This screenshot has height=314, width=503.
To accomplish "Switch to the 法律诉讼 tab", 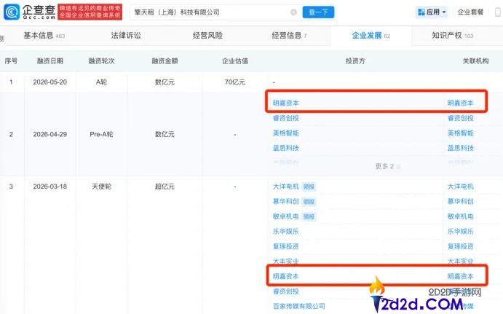I will coord(126,35).
